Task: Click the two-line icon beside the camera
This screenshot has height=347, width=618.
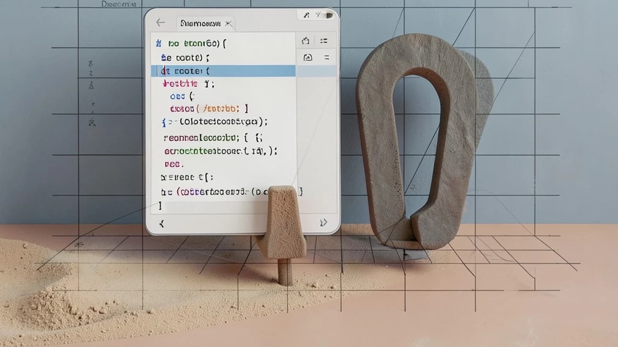Action: pos(327,57)
